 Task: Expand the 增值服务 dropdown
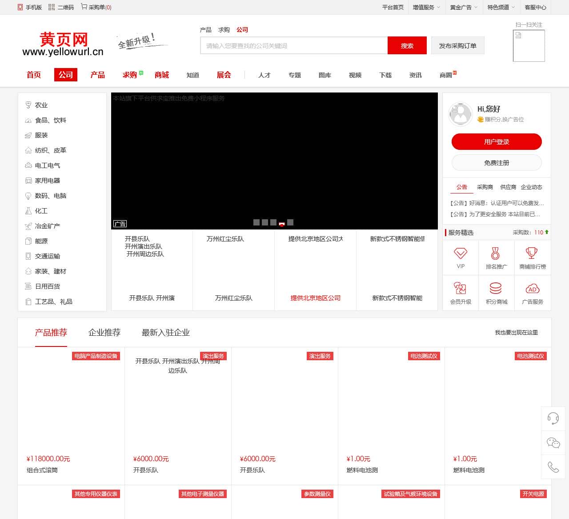426,7
